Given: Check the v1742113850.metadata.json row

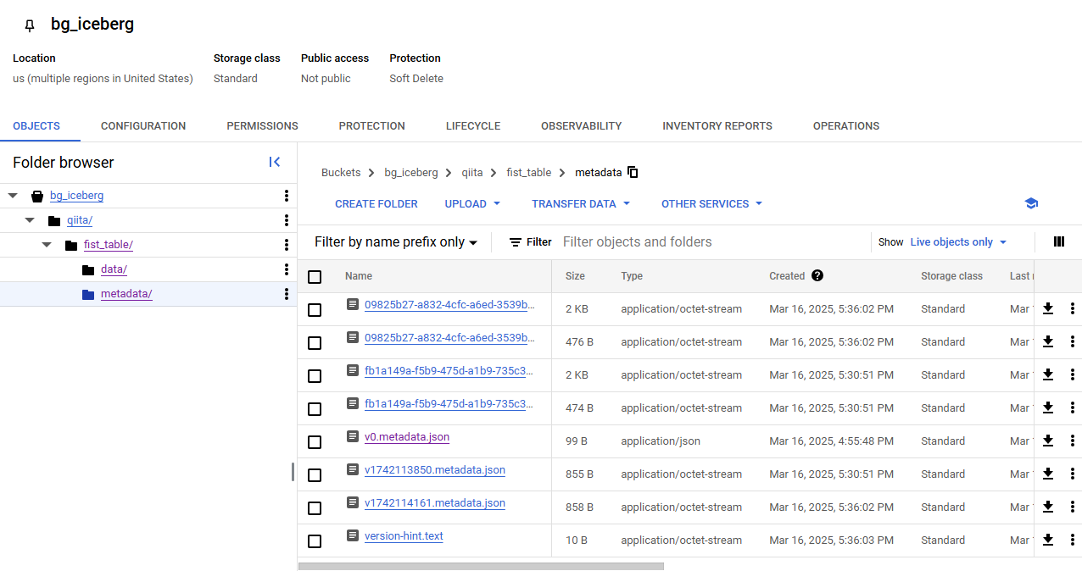Looking at the screenshot, I should (x=315, y=475).
